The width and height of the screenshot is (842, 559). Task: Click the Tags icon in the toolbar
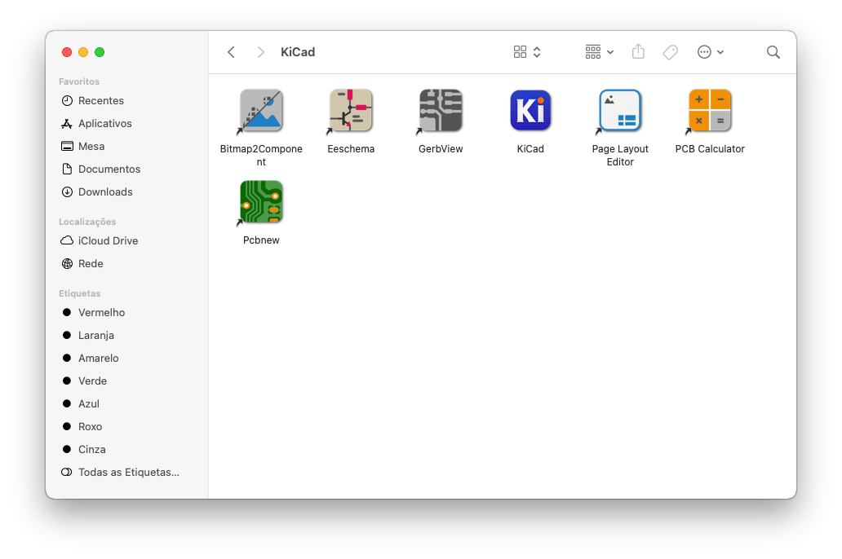tap(670, 51)
